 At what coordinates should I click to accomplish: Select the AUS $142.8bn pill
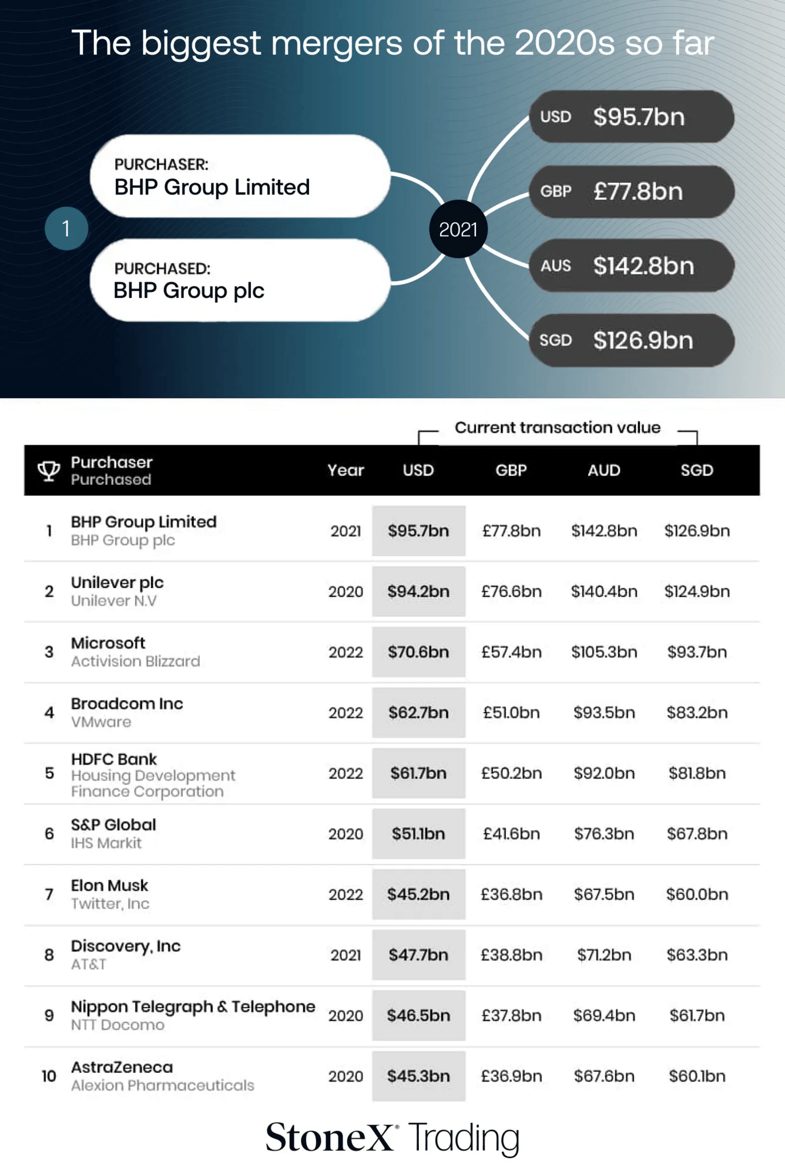[x=632, y=266]
